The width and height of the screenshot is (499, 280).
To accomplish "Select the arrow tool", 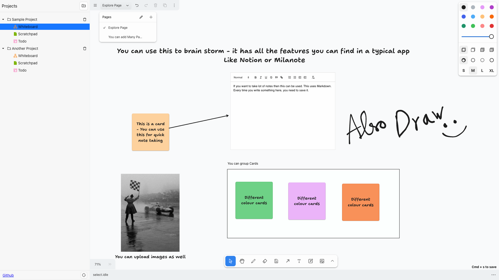I will pos(288,261).
